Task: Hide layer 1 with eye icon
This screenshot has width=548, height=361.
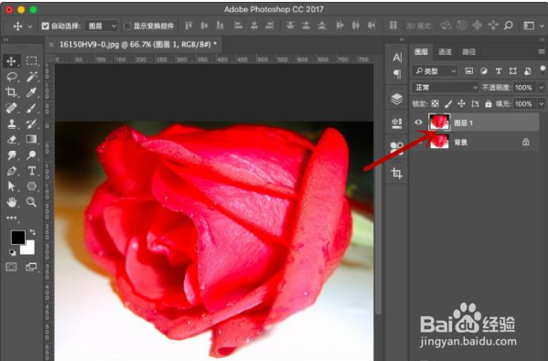Action: pos(418,122)
